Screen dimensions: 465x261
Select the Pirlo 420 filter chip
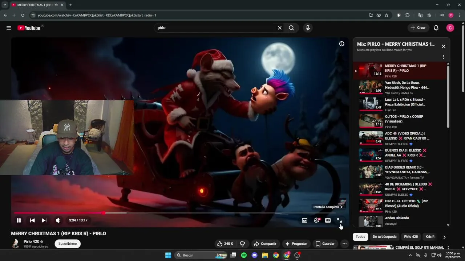(x=411, y=237)
